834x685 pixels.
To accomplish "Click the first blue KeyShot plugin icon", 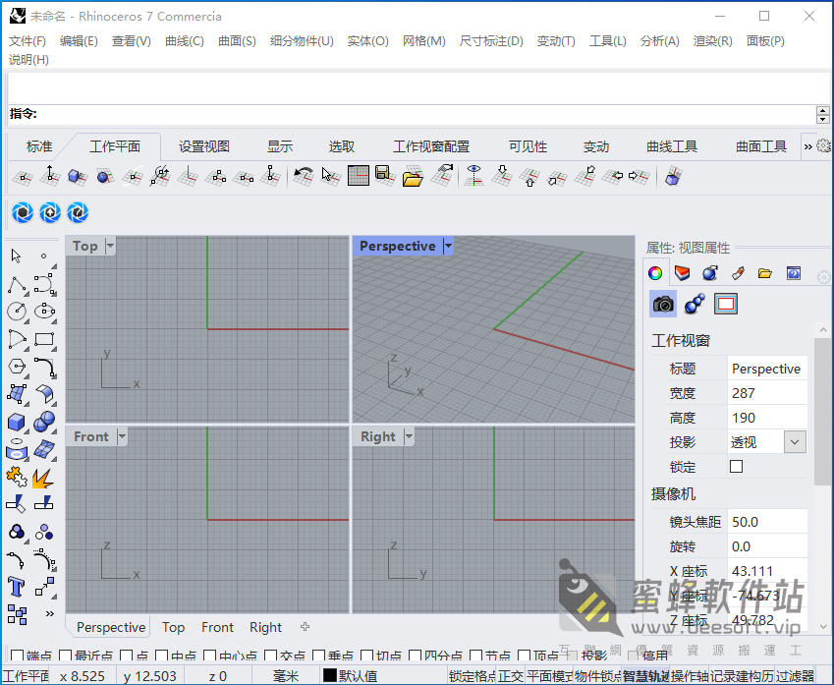I will pos(23,213).
